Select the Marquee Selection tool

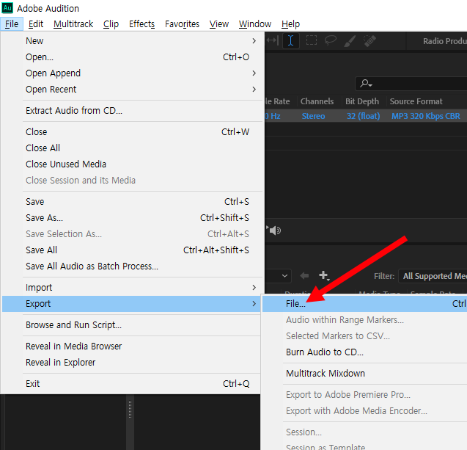click(x=312, y=40)
